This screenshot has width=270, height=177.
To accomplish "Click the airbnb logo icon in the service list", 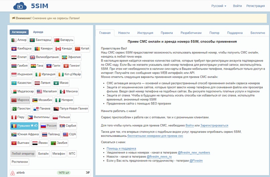I will (x=13, y=173).
